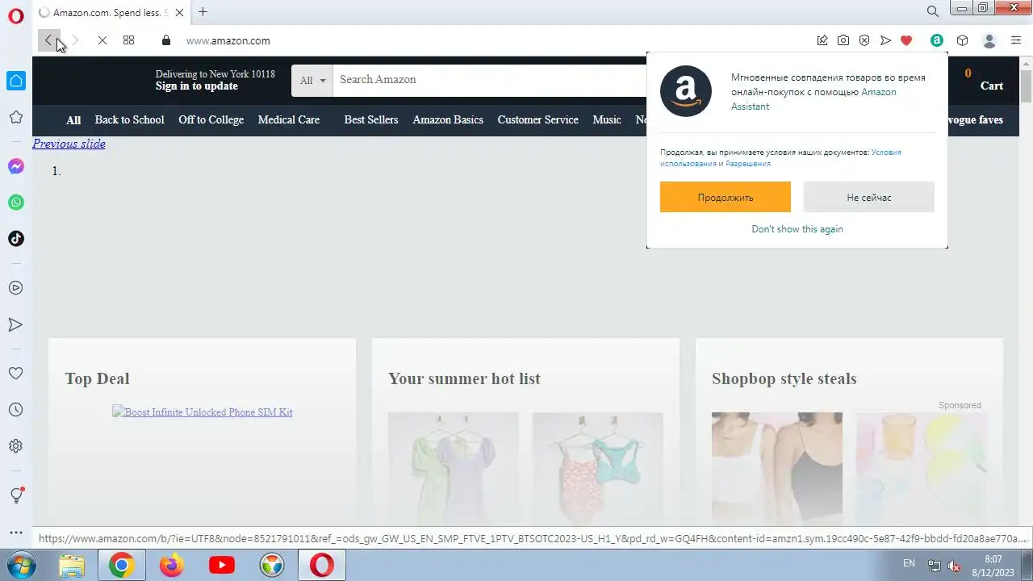Open TikTok in the sidebar
The width and height of the screenshot is (1033, 581).
16,239
